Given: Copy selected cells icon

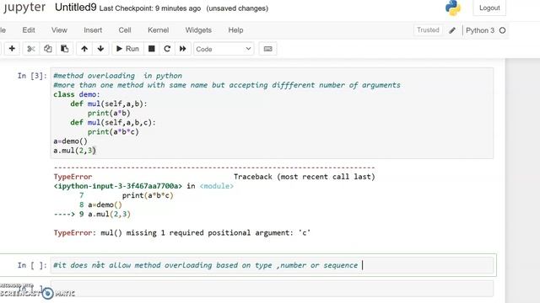Looking at the screenshot, I should pos(47,49).
